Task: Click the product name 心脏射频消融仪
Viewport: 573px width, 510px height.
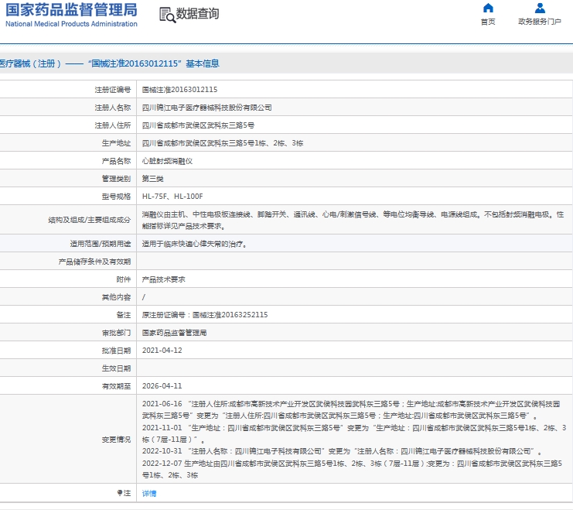Action: pyautogui.click(x=167, y=161)
